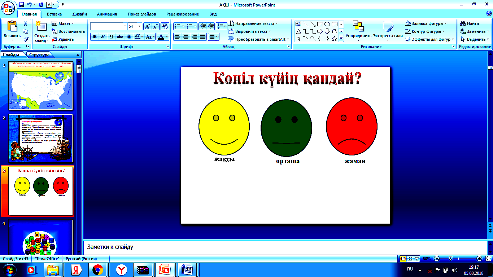Screen dimensions: 493x277
Task: Click the Cut scissors icon
Action: (26, 24)
